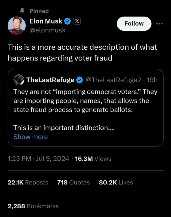Expand quoted post with Show more
This screenshot has height=217, width=171.
(30, 137)
